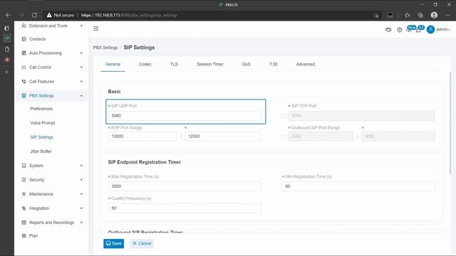Click the handshake icon in header

[x=388, y=30]
